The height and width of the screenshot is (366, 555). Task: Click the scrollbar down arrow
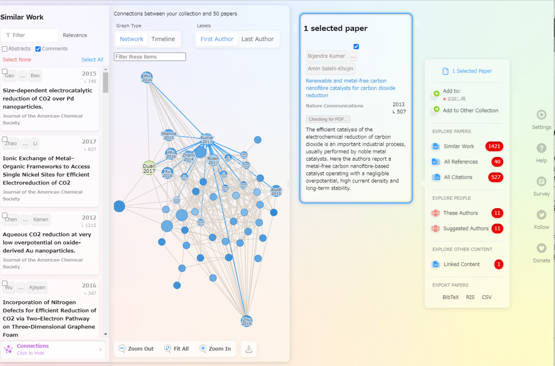[105, 334]
